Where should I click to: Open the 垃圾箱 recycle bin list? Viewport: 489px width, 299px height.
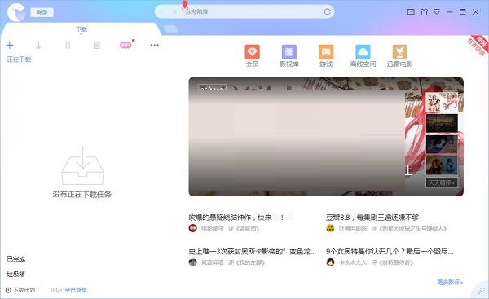coord(16,274)
